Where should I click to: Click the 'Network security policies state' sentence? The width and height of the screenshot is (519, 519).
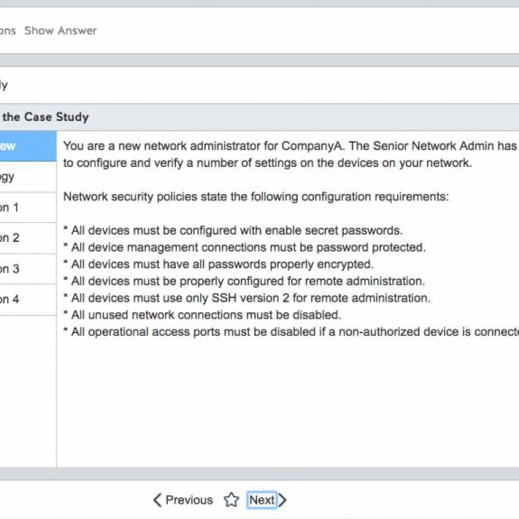[x=256, y=197]
